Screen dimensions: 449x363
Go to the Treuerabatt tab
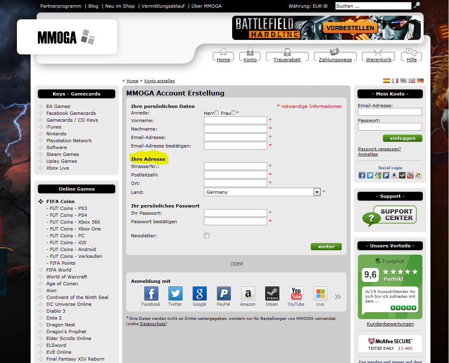(287, 56)
